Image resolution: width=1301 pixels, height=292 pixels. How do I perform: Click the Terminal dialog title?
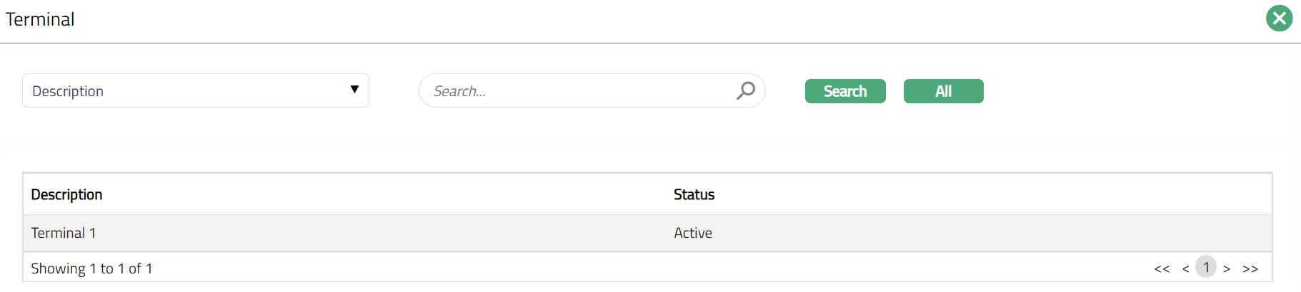point(40,19)
